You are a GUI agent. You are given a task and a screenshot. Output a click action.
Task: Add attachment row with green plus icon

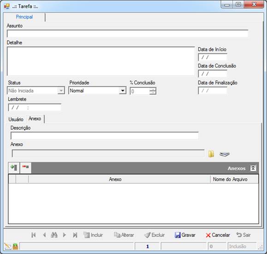[x=14, y=167]
